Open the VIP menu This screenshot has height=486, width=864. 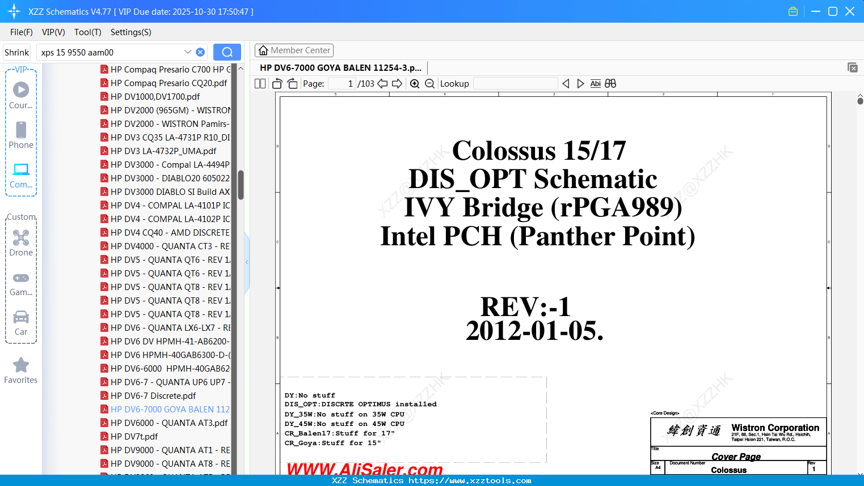pos(53,32)
